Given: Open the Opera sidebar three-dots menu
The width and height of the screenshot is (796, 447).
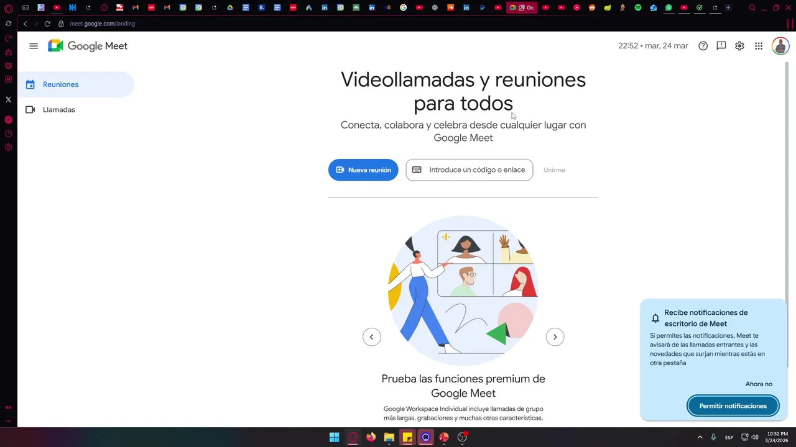Looking at the screenshot, I should [x=8, y=420].
